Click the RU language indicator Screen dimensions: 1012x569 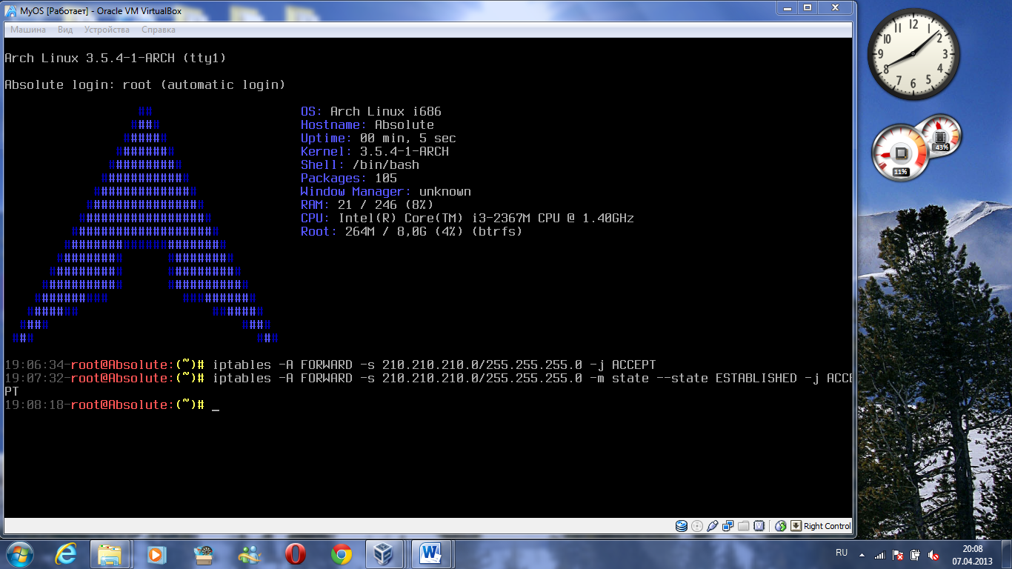[842, 553]
